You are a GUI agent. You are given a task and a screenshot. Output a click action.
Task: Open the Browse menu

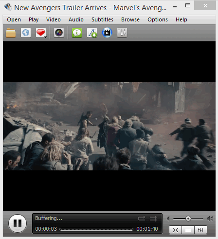pos(130,19)
